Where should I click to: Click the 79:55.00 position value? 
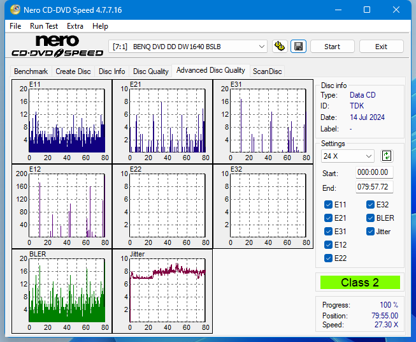pos(385,316)
